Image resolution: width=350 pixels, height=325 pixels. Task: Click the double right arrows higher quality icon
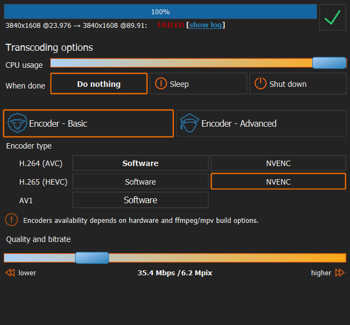[340, 273]
